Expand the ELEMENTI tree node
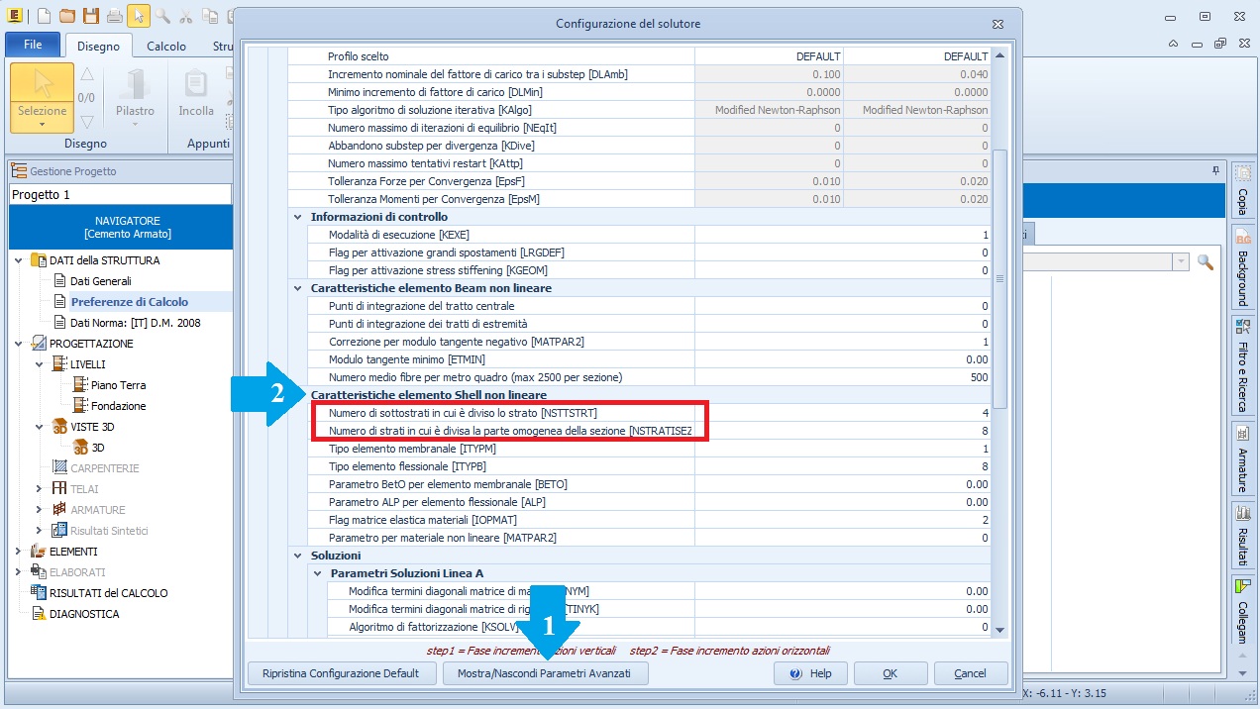The image size is (1260, 709). [19, 552]
